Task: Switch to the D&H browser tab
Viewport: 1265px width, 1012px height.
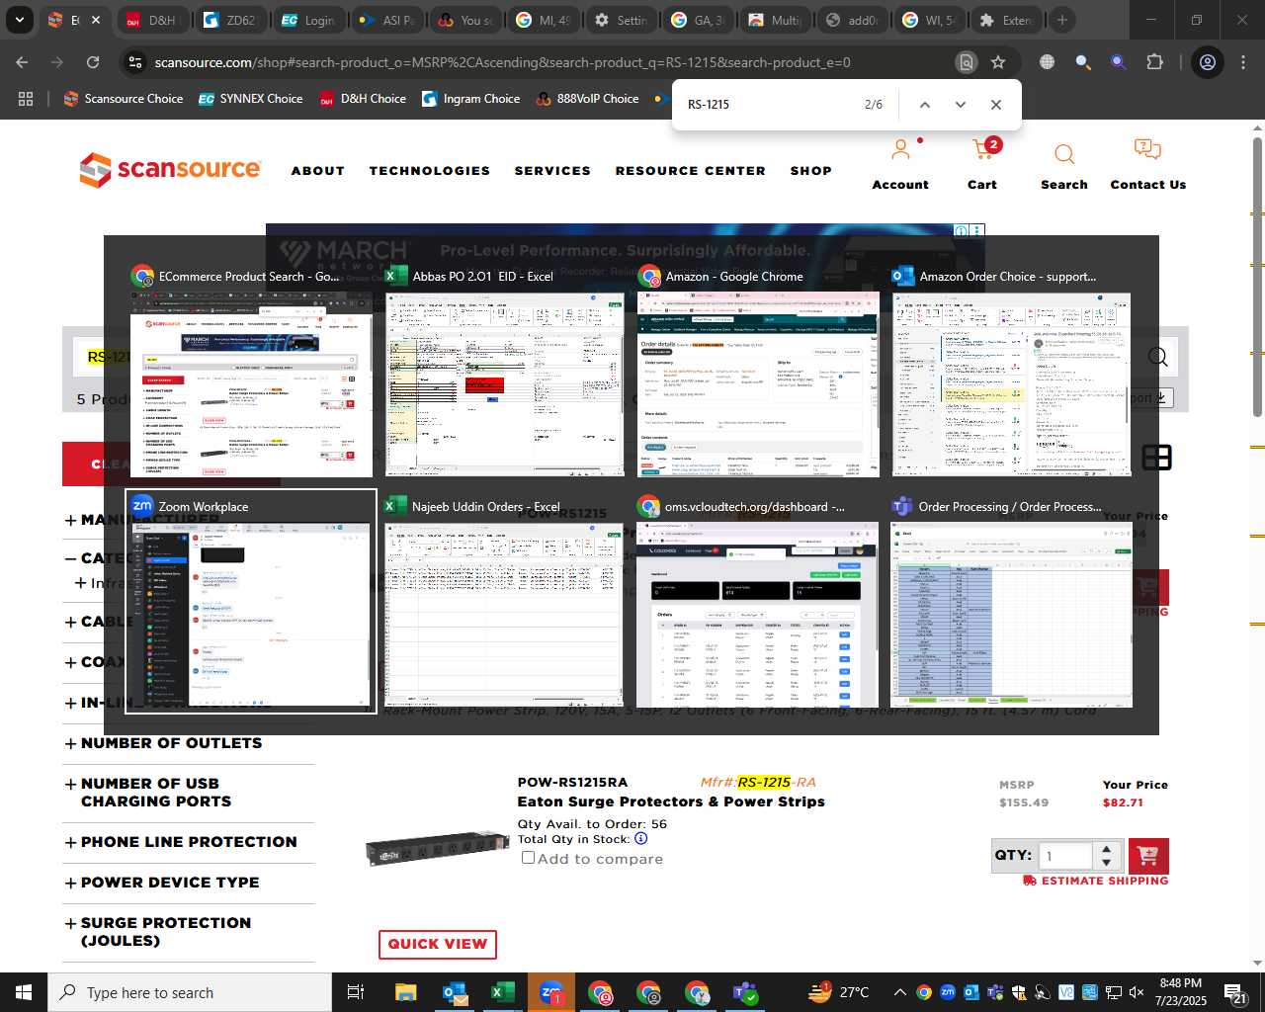Action: tap(152, 20)
